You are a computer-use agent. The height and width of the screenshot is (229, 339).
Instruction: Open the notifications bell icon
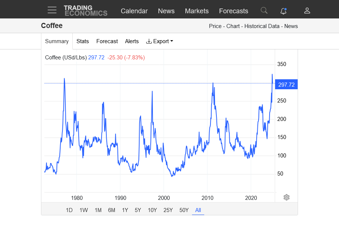(x=283, y=11)
